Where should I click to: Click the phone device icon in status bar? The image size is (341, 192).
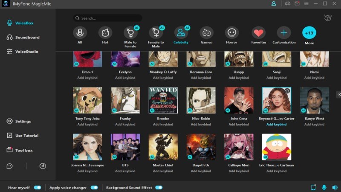tap(313, 187)
